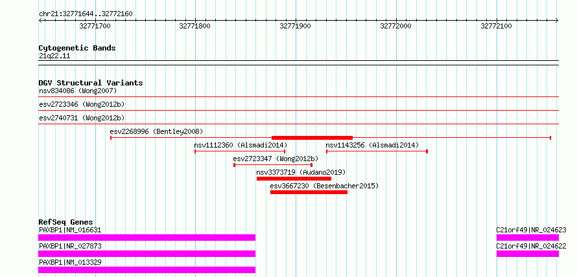Open gene label C21orf49|NR_024622
The width and height of the screenshot is (577, 277).
click(x=532, y=247)
